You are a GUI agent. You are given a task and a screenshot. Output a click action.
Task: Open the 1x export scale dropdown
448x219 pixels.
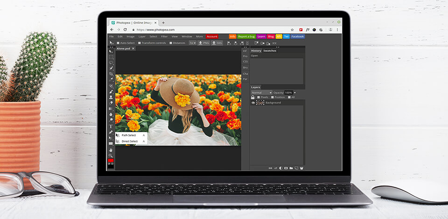tap(192, 43)
